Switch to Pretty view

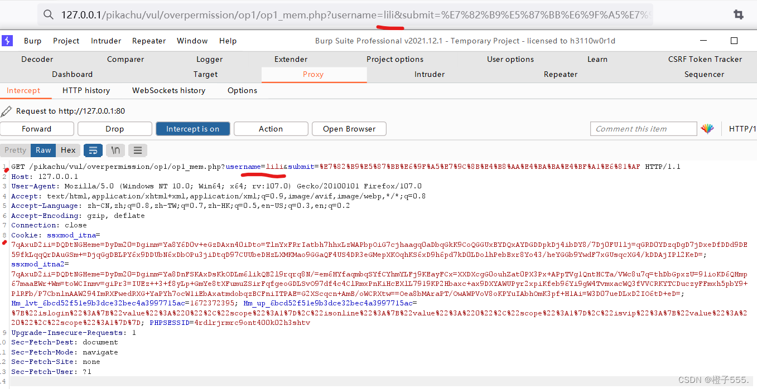[x=16, y=150]
